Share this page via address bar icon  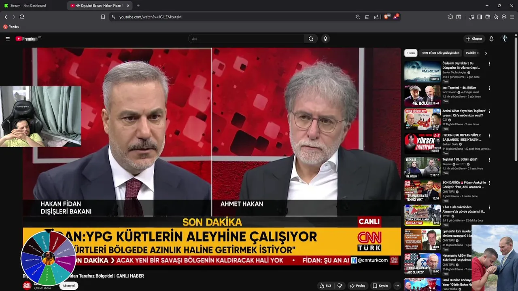click(376, 17)
